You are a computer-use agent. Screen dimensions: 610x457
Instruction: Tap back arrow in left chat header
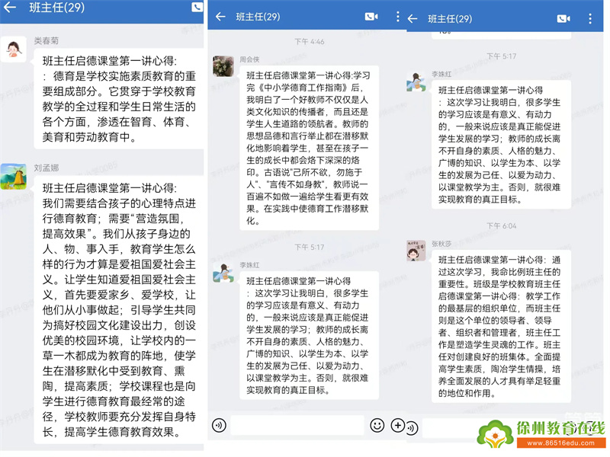(x=10, y=7)
